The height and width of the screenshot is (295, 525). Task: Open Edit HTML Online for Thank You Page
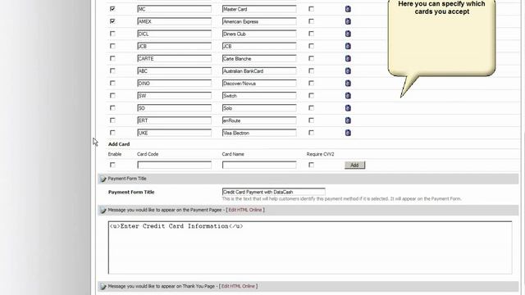(x=238, y=286)
